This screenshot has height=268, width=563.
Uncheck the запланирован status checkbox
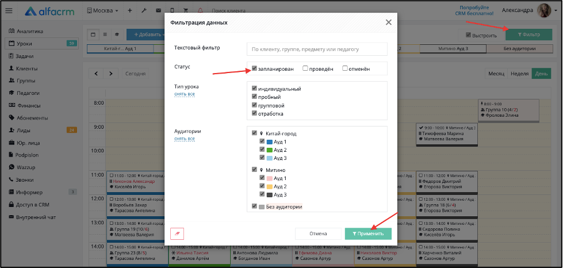(254, 68)
